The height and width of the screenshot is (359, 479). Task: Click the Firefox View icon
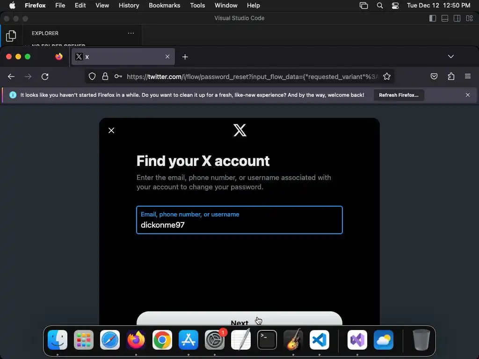click(59, 57)
